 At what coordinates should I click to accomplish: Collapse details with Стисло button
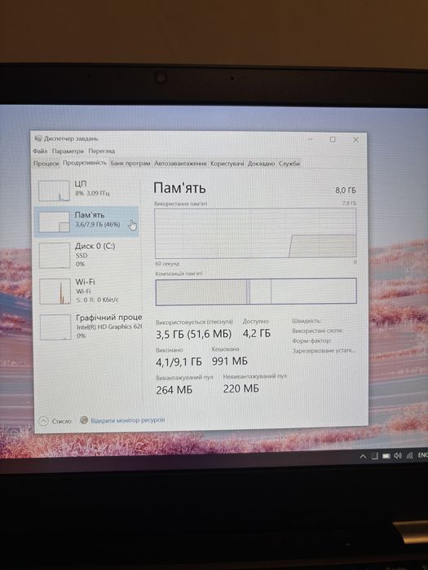55,421
